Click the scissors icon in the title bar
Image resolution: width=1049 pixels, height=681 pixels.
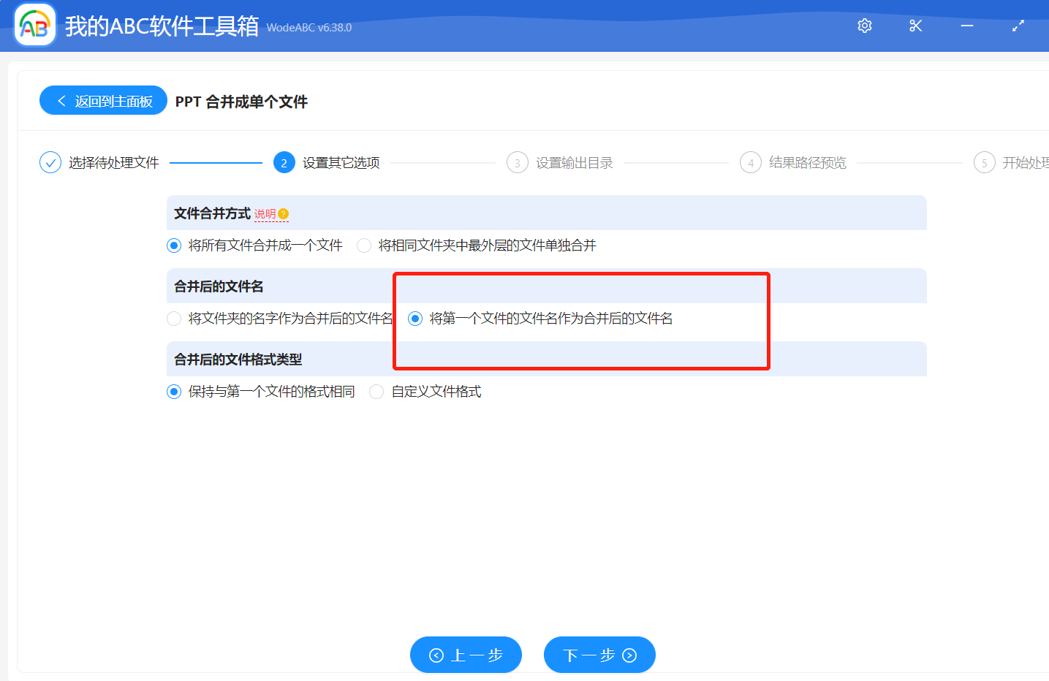tap(915, 25)
